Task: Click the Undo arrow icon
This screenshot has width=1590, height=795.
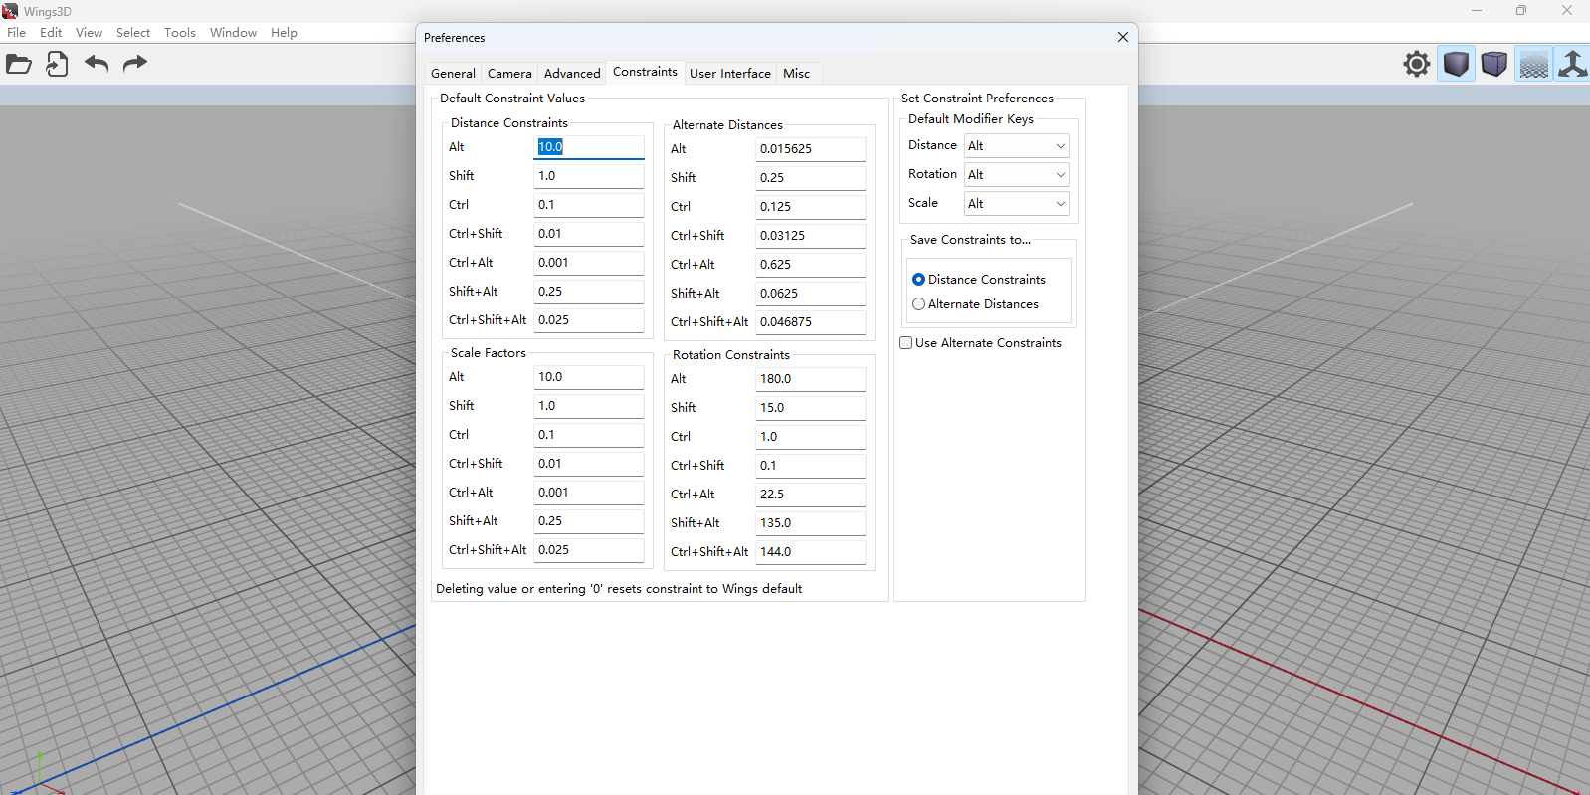Action: pyautogui.click(x=97, y=65)
